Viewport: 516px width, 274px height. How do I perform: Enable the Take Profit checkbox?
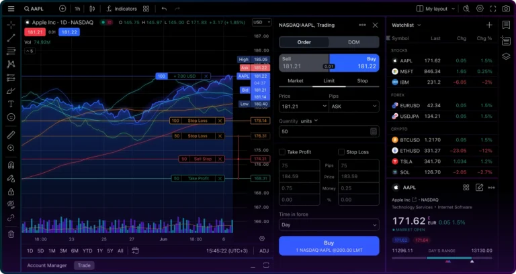(x=282, y=152)
